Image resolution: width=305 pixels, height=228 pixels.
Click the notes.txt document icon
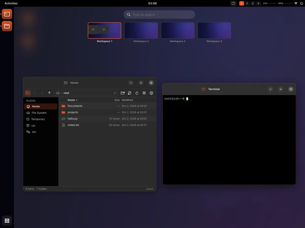[64, 125]
